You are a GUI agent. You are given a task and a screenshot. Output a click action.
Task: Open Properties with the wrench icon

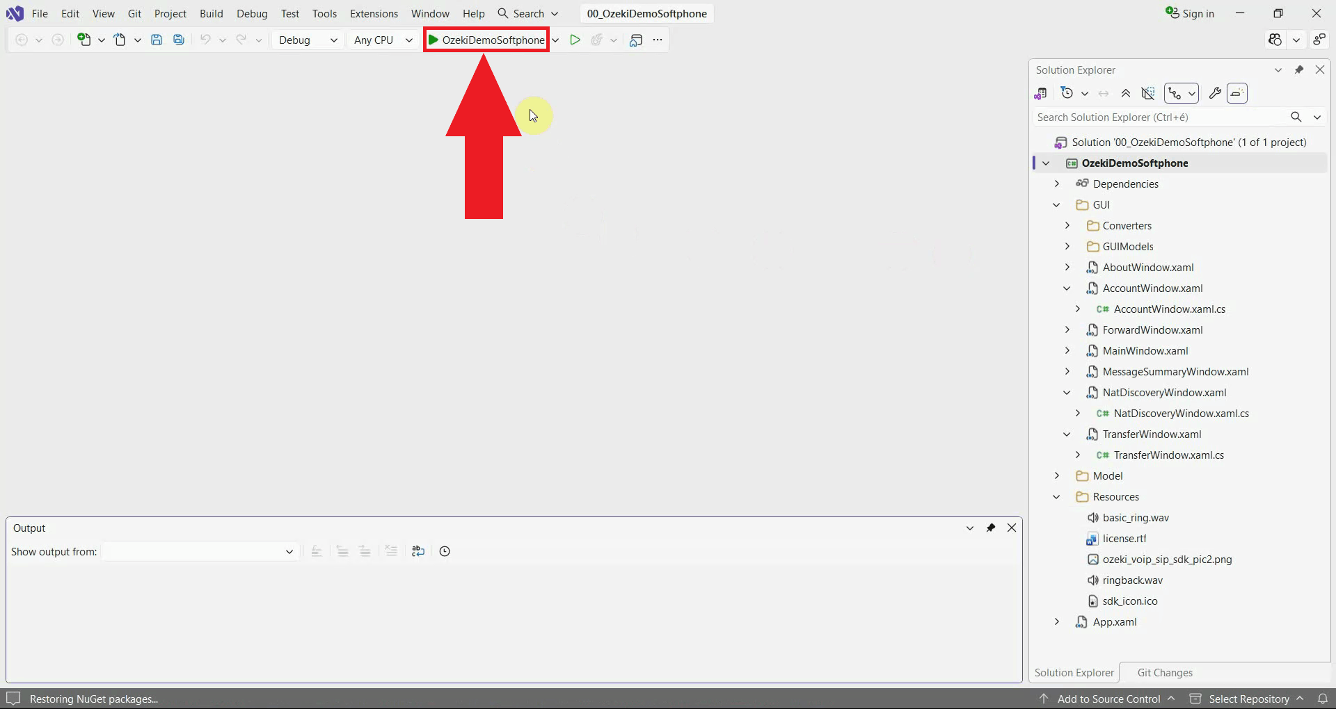click(1215, 93)
